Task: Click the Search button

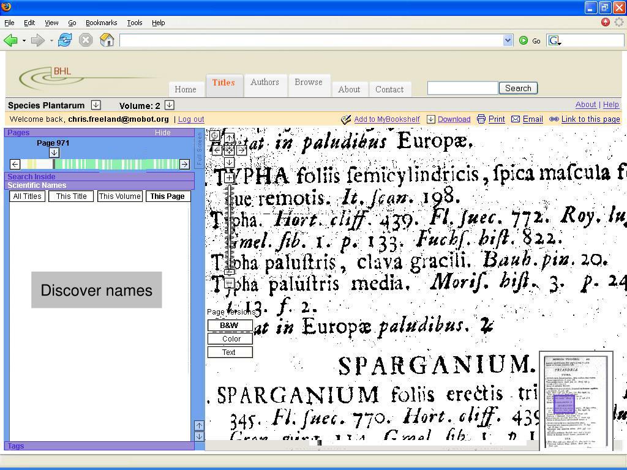Action: (518, 88)
